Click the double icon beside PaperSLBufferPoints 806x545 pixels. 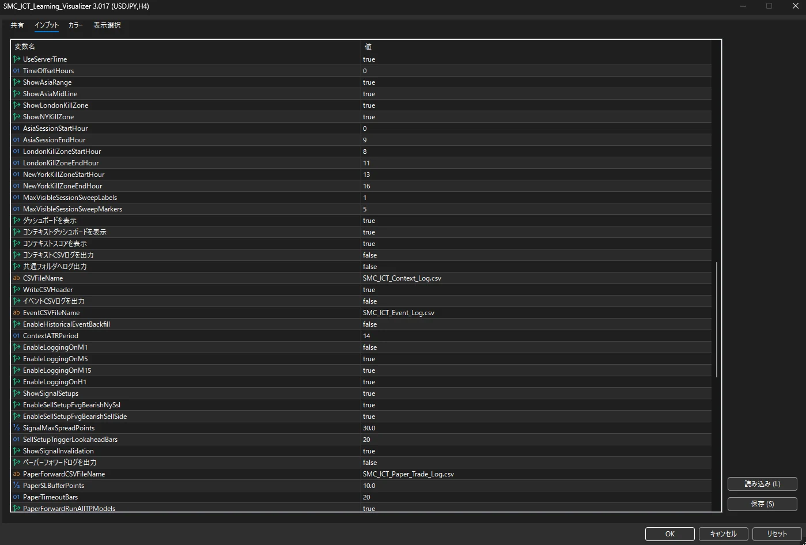tap(16, 486)
